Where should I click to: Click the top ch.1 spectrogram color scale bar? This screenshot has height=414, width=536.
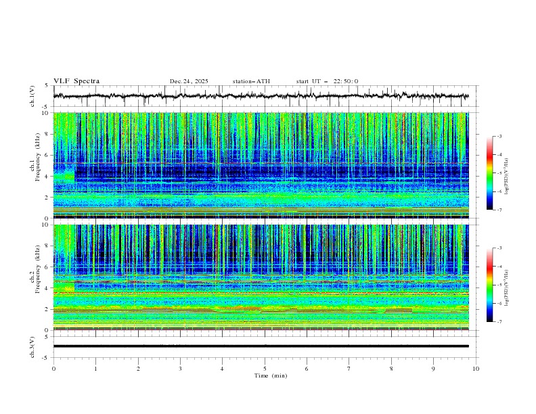(x=489, y=173)
